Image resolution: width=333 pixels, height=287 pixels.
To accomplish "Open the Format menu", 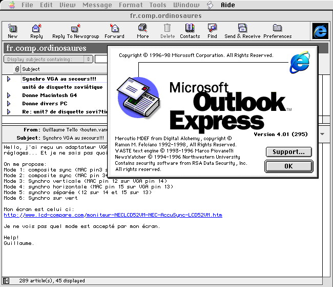I will 131,5.
